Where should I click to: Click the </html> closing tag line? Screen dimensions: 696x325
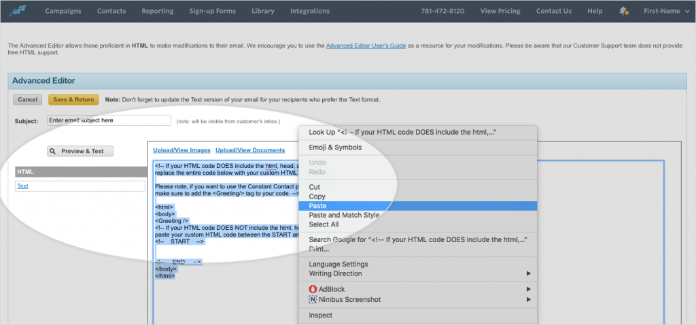166,276
